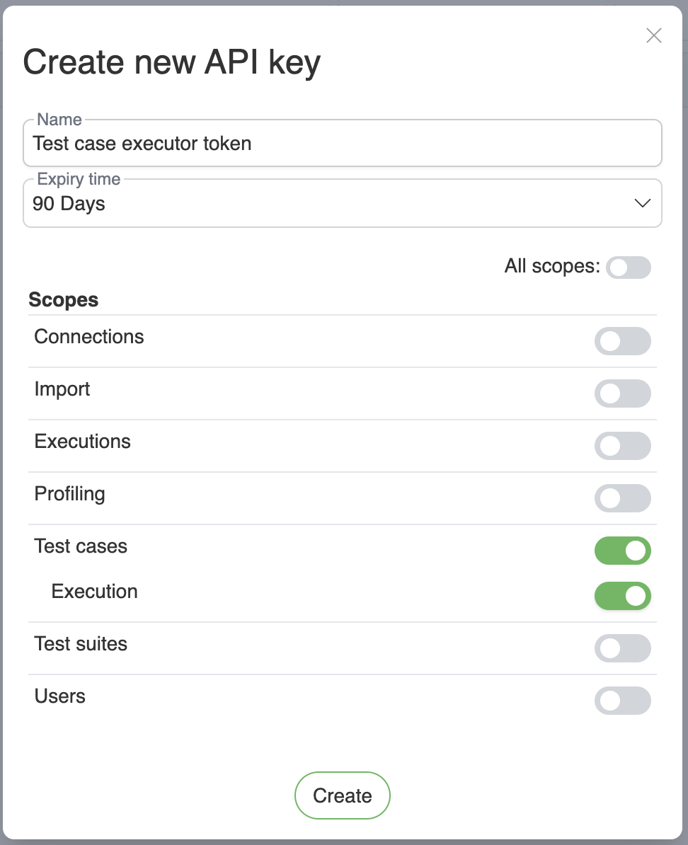Switch on the Users scope toggle
Image resolution: width=688 pixels, height=845 pixels.
pos(622,701)
